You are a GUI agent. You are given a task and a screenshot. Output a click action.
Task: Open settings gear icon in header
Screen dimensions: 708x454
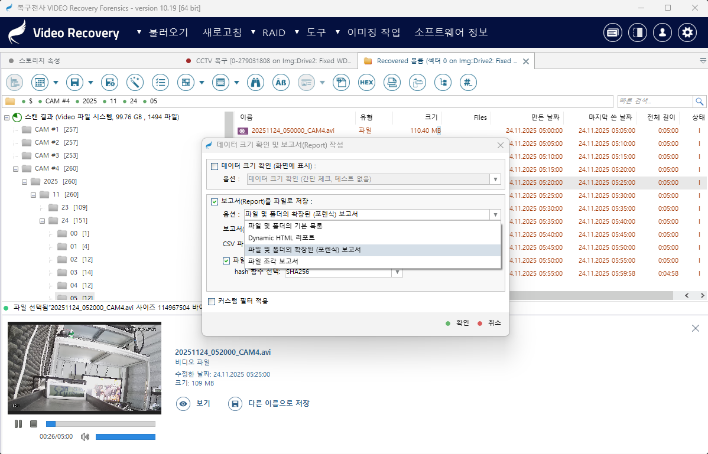click(687, 32)
